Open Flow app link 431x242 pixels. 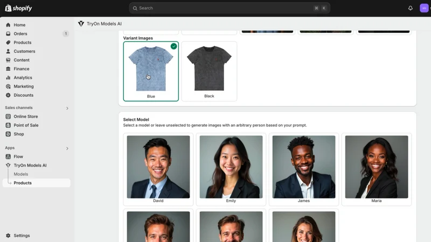click(x=18, y=156)
